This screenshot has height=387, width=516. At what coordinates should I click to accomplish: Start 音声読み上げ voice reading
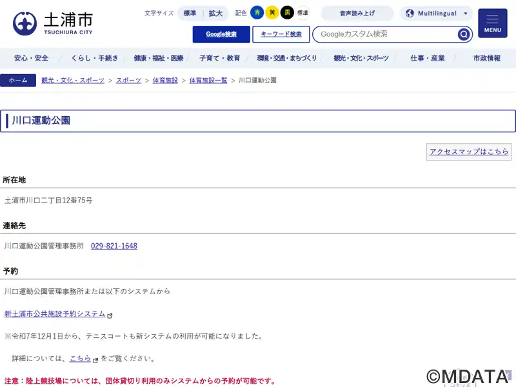(x=357, y=14)
